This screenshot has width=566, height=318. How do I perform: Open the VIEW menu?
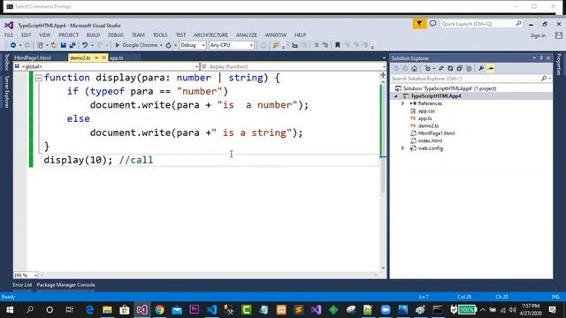pyautogui.click(x=45, y=35)
